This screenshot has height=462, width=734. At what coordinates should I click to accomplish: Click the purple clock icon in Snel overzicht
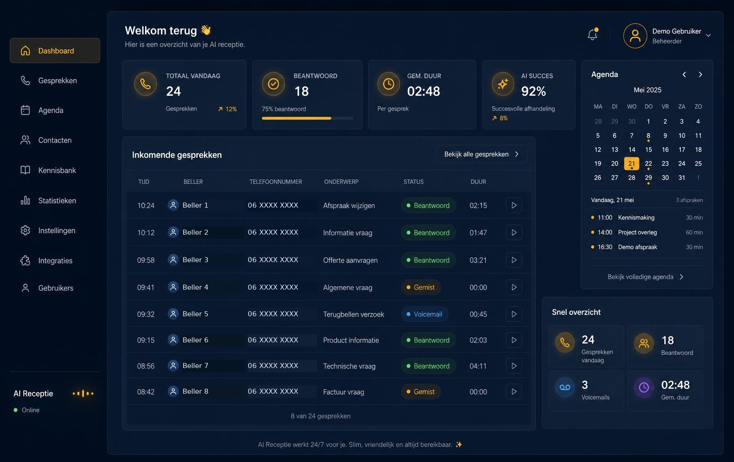pos(644,387)
